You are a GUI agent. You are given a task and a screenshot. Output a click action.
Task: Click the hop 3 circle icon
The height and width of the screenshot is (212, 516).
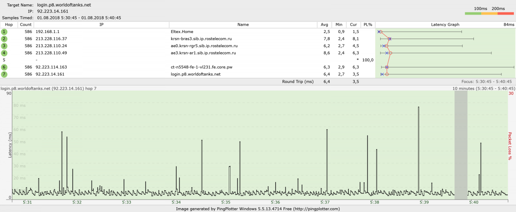4,46
